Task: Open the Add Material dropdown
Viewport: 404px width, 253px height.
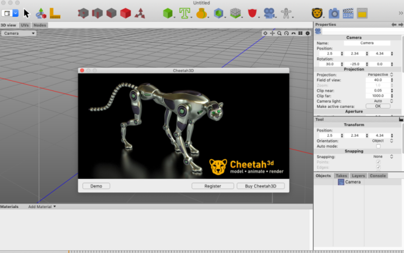Action: (42, 206)
